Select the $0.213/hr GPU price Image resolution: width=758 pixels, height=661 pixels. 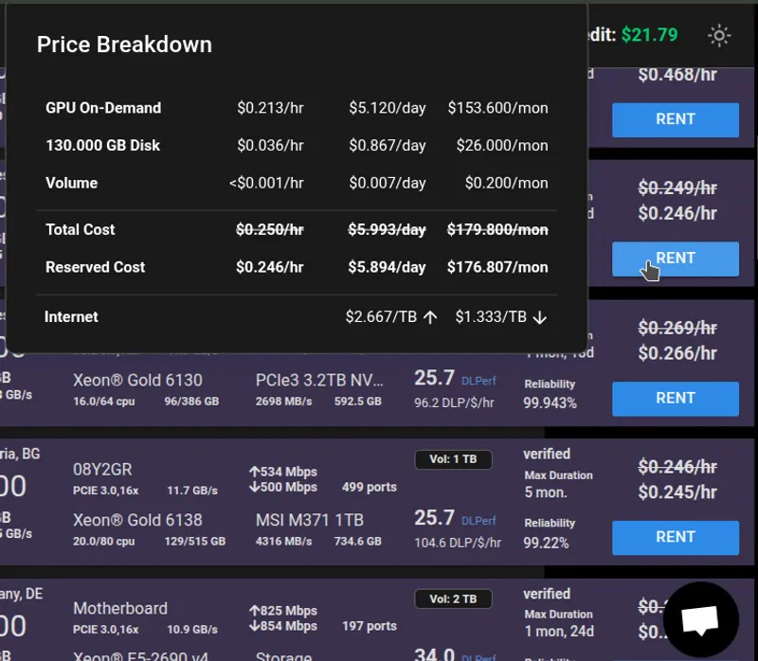pos(270,108)
